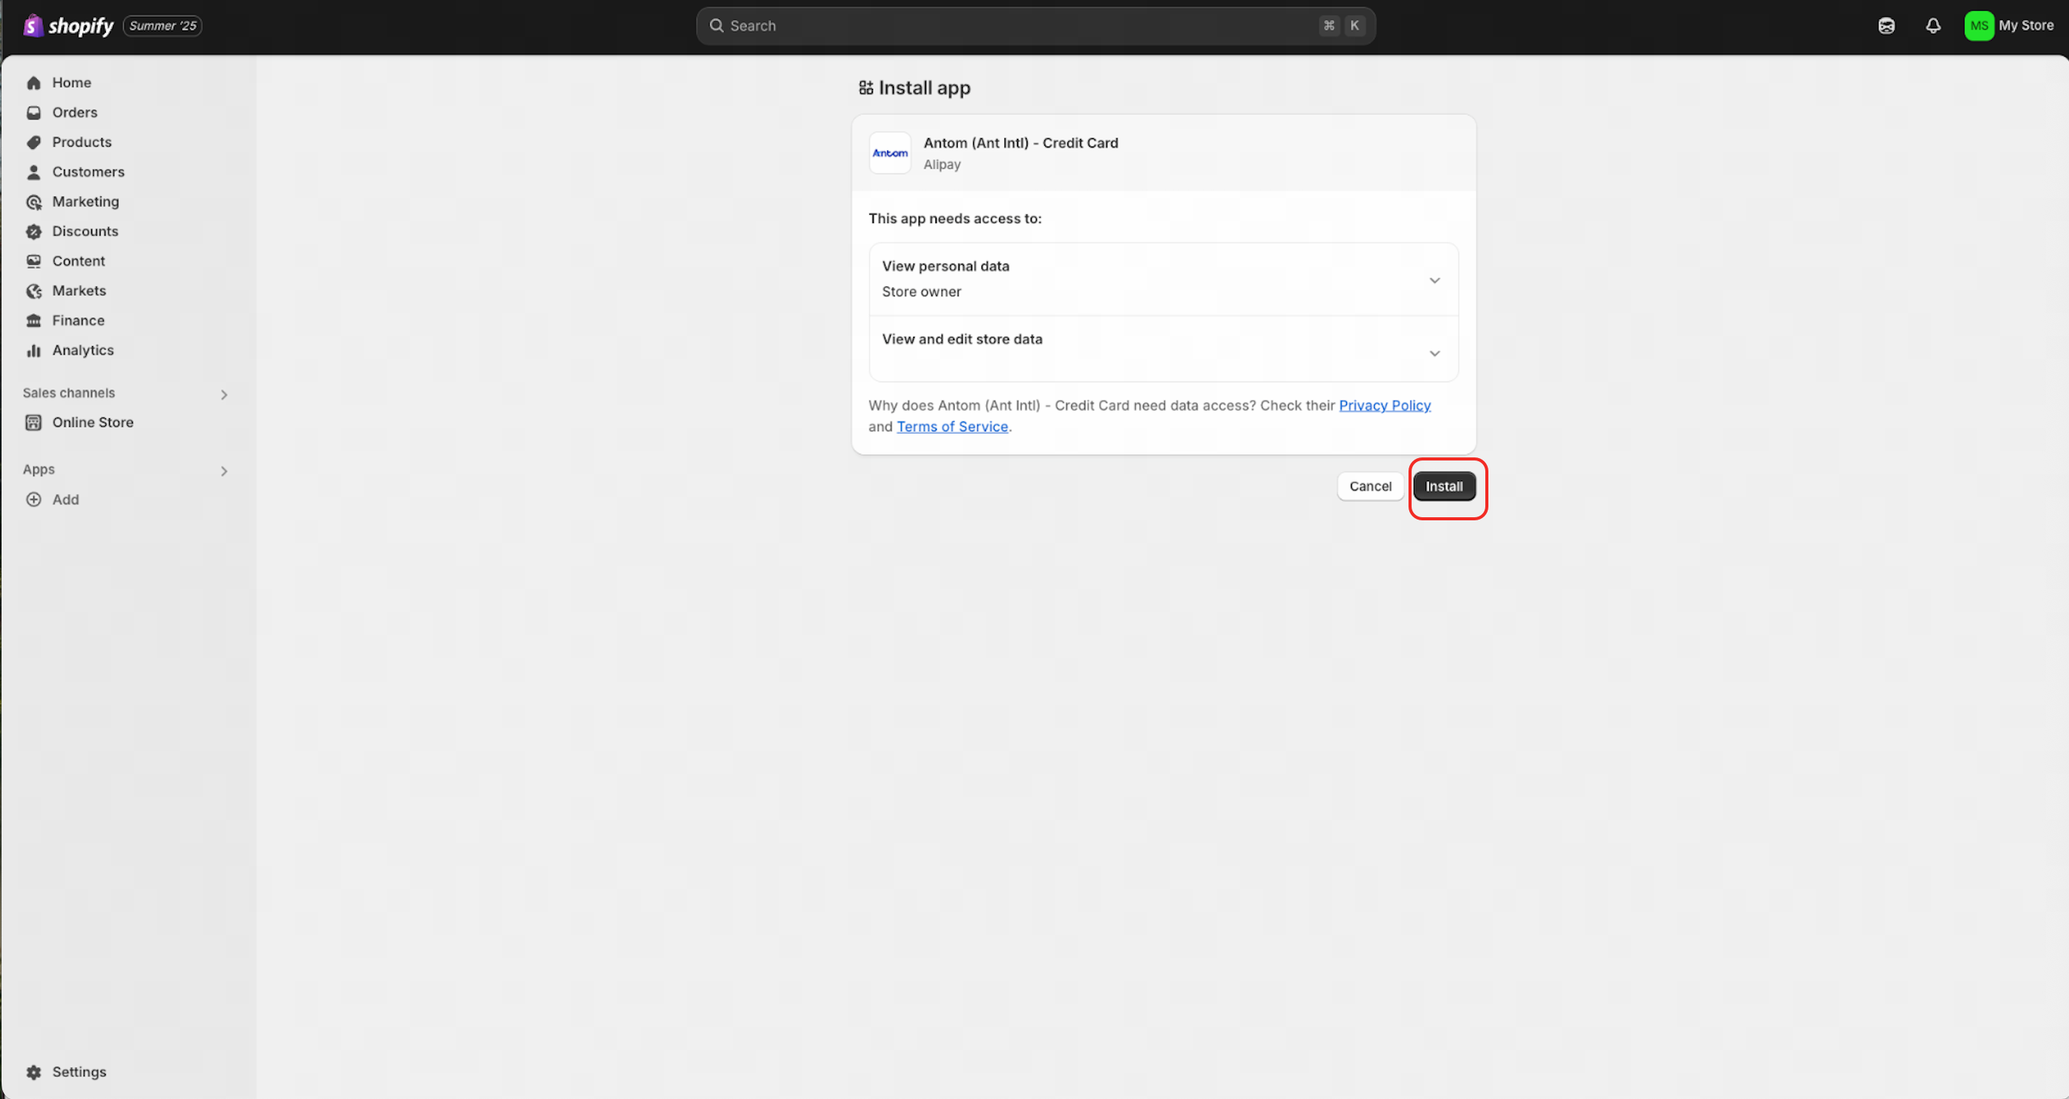Click the Finance bank icon
Viewport: 2069px width, 1099px height.
[34, 320]
